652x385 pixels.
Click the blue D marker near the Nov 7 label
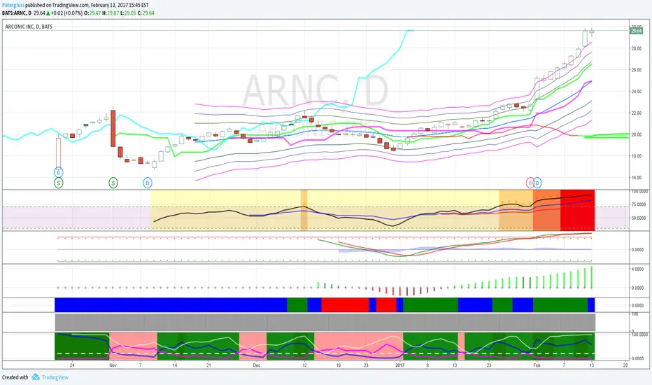tap(147, 182)
